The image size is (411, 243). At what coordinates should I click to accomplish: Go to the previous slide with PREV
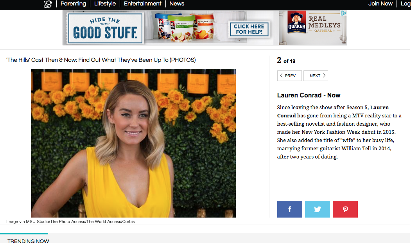(x=289, y=76)
